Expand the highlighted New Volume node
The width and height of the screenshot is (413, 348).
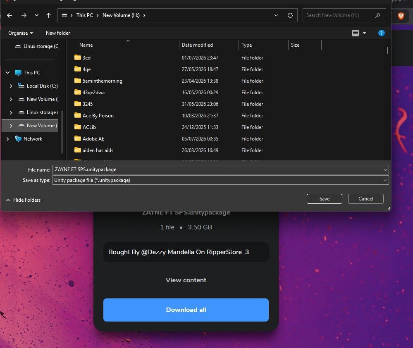(x=11, y=126)
